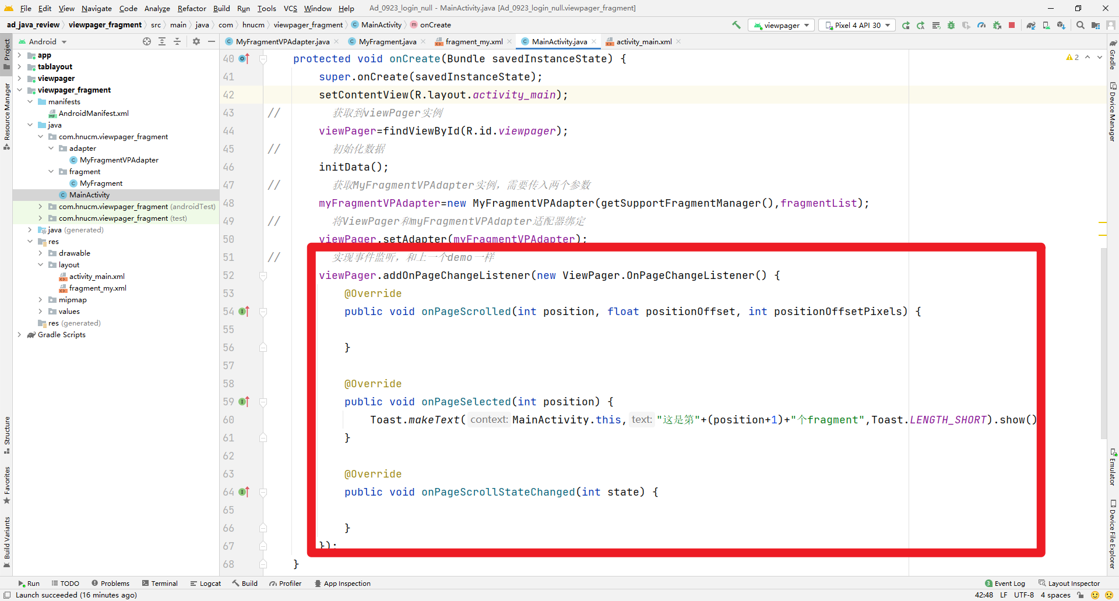Expand the Gradle Scripts node

(19, 335)
